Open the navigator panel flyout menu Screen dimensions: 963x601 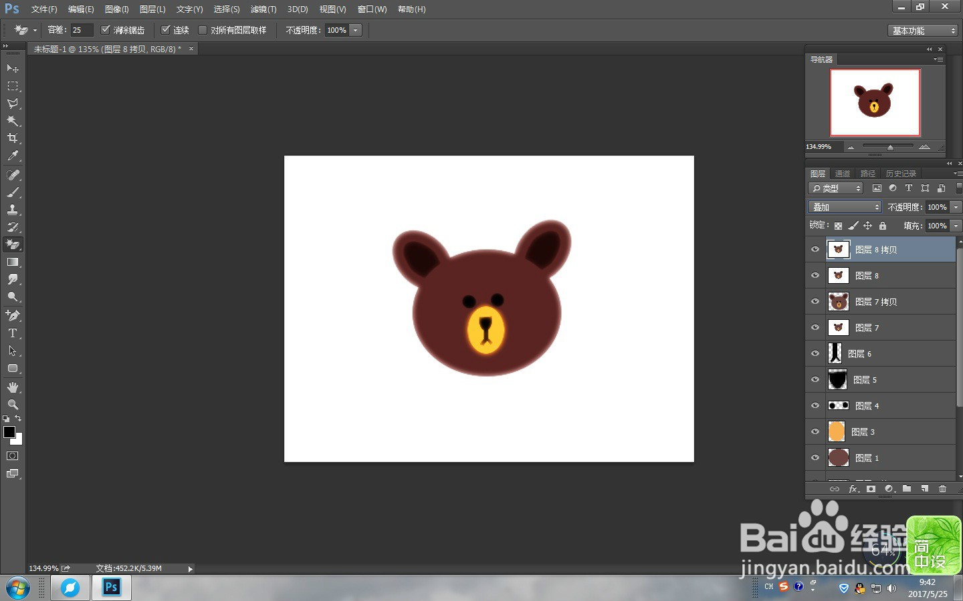[938, 59]
